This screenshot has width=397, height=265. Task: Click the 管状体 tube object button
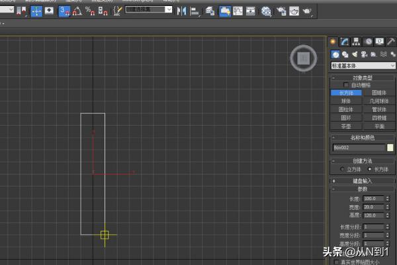[379, 109]
